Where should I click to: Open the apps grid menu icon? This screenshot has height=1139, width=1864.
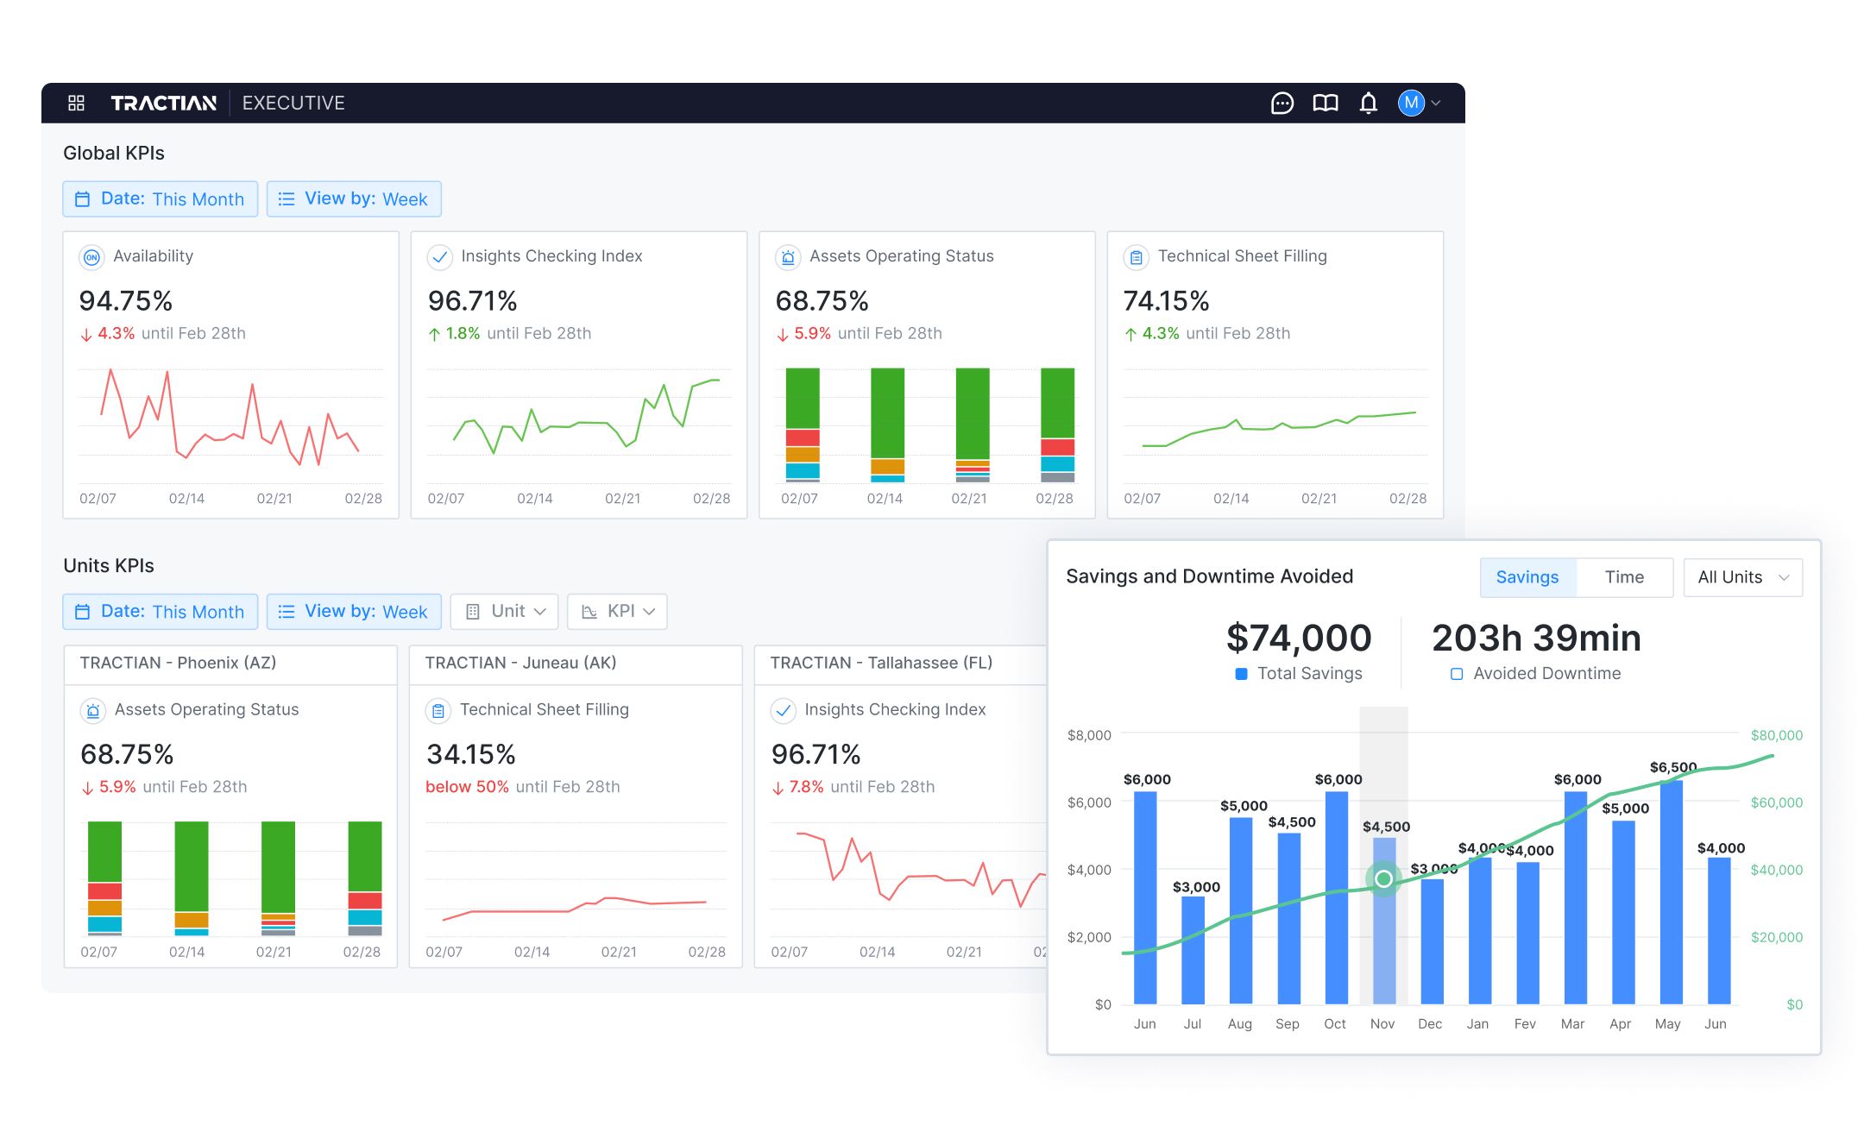click(x=76, y=103)
